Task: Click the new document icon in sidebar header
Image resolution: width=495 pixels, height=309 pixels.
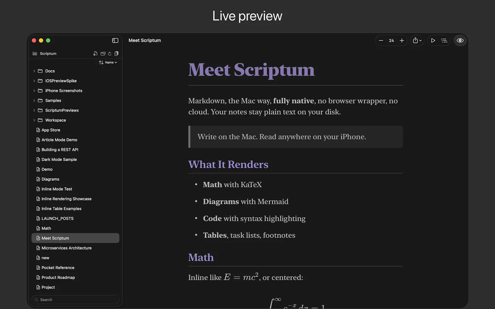Action: tap(95, 53)
